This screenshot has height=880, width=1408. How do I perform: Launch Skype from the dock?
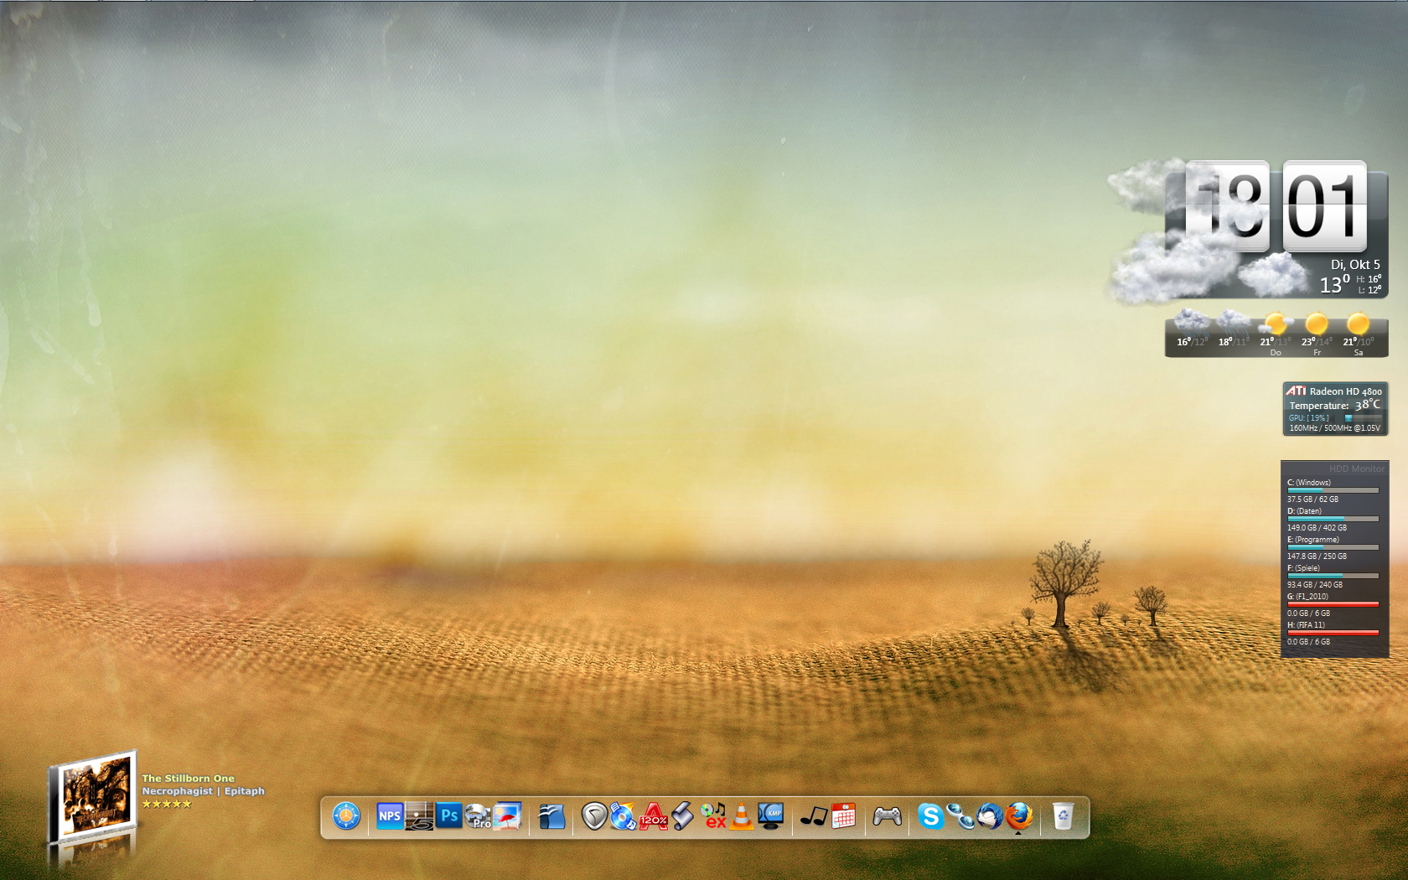point(930,815)
